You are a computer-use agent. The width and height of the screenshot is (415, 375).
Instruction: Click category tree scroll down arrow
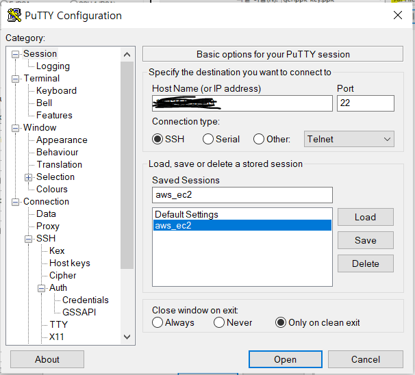127,337
